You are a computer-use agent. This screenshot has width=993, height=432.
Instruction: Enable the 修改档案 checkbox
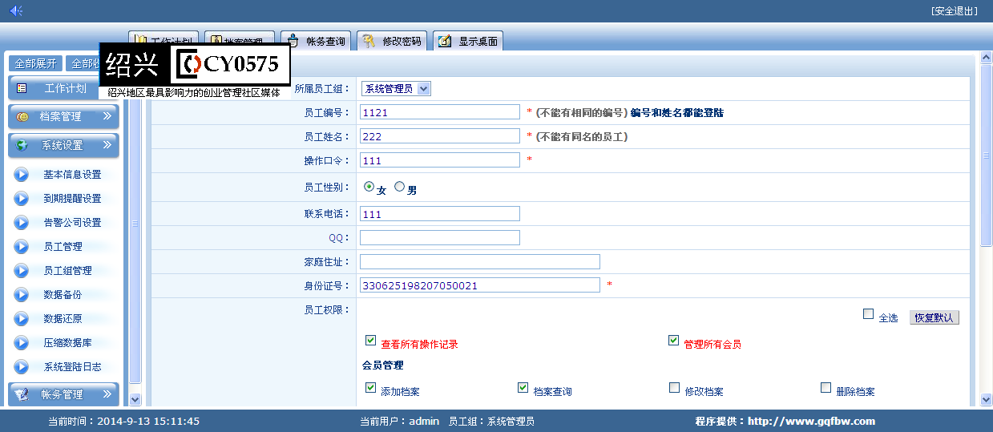674,388
